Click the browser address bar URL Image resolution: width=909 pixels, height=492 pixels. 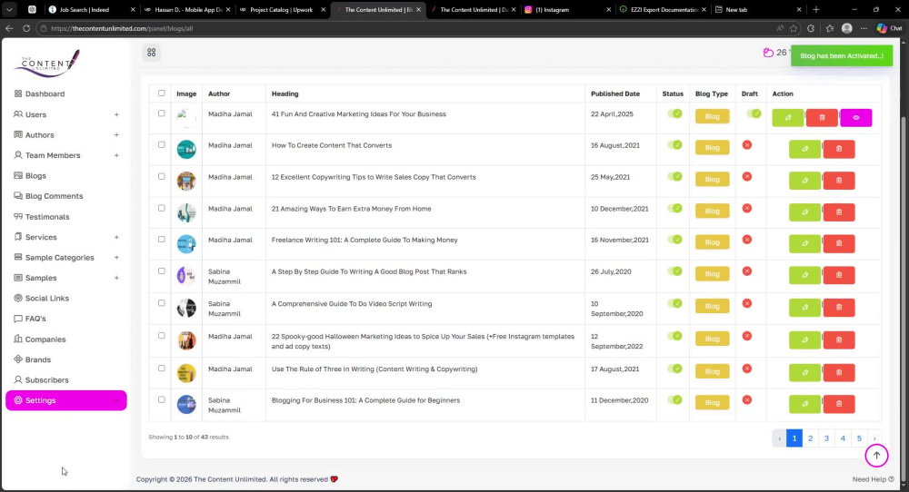tap(122, 28)
